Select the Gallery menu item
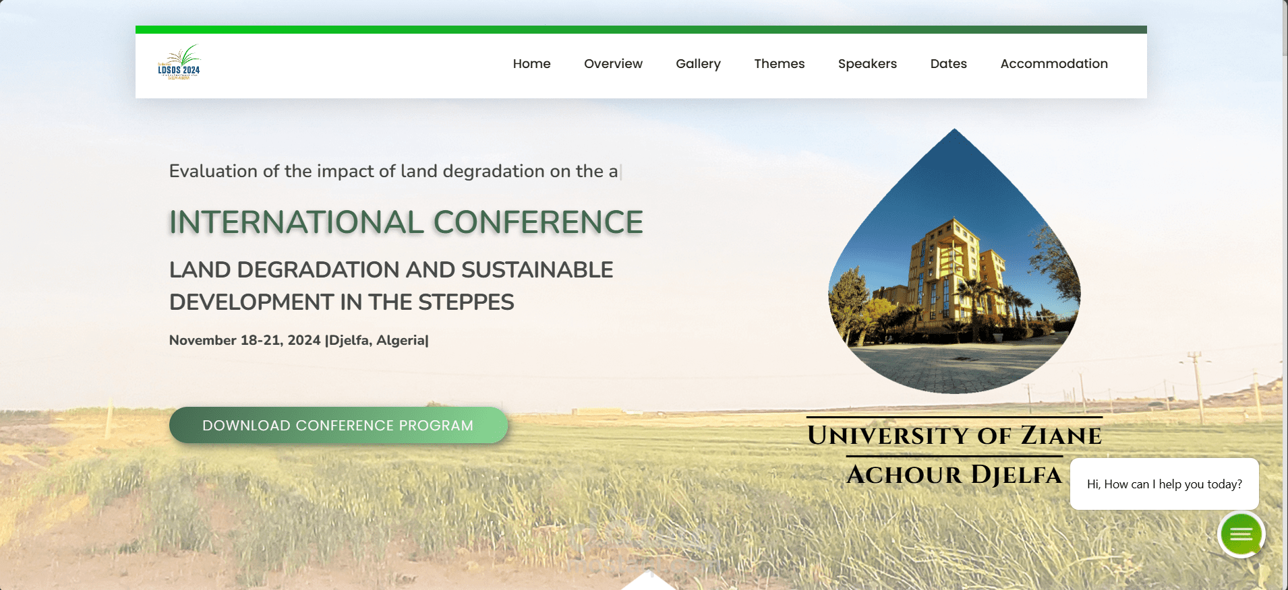1288x590 pixels. 698,64
